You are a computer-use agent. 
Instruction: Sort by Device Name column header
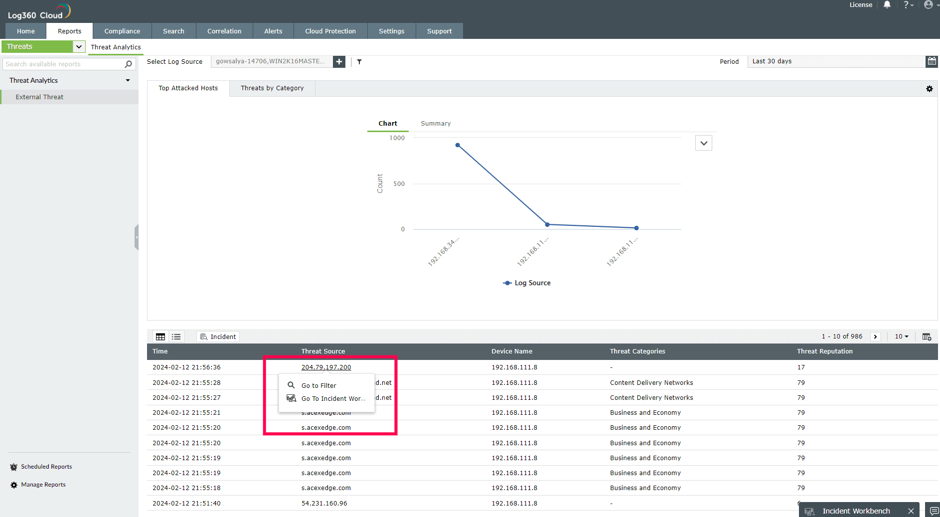pos(512,351)
